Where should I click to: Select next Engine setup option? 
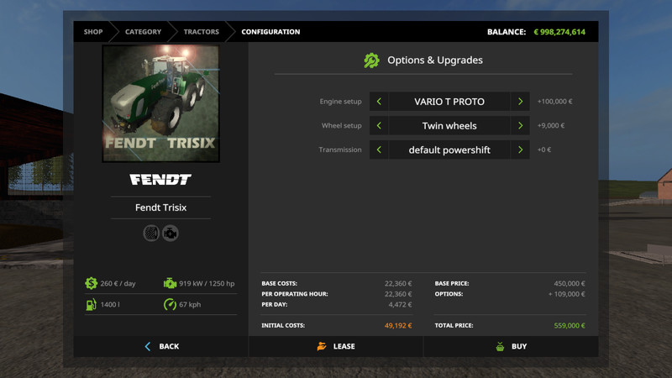point(521,102)
